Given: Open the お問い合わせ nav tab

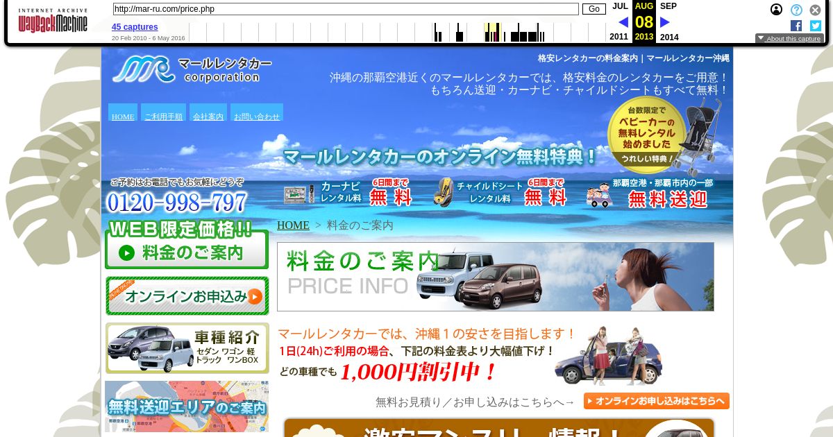Looking at the screenshot, I should coord(257,112).
